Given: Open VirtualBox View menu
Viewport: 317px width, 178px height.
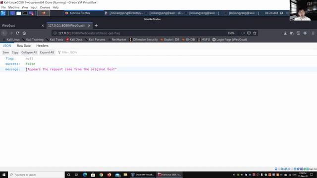Looking at the screenshot, I should (25, 7).
